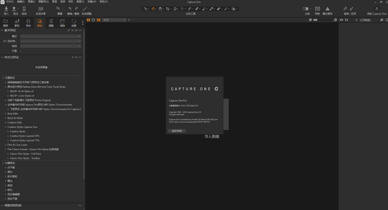Select the mask overlay circle cursor tool
This screenshot has height=210, width=388.
click(233, 9)
